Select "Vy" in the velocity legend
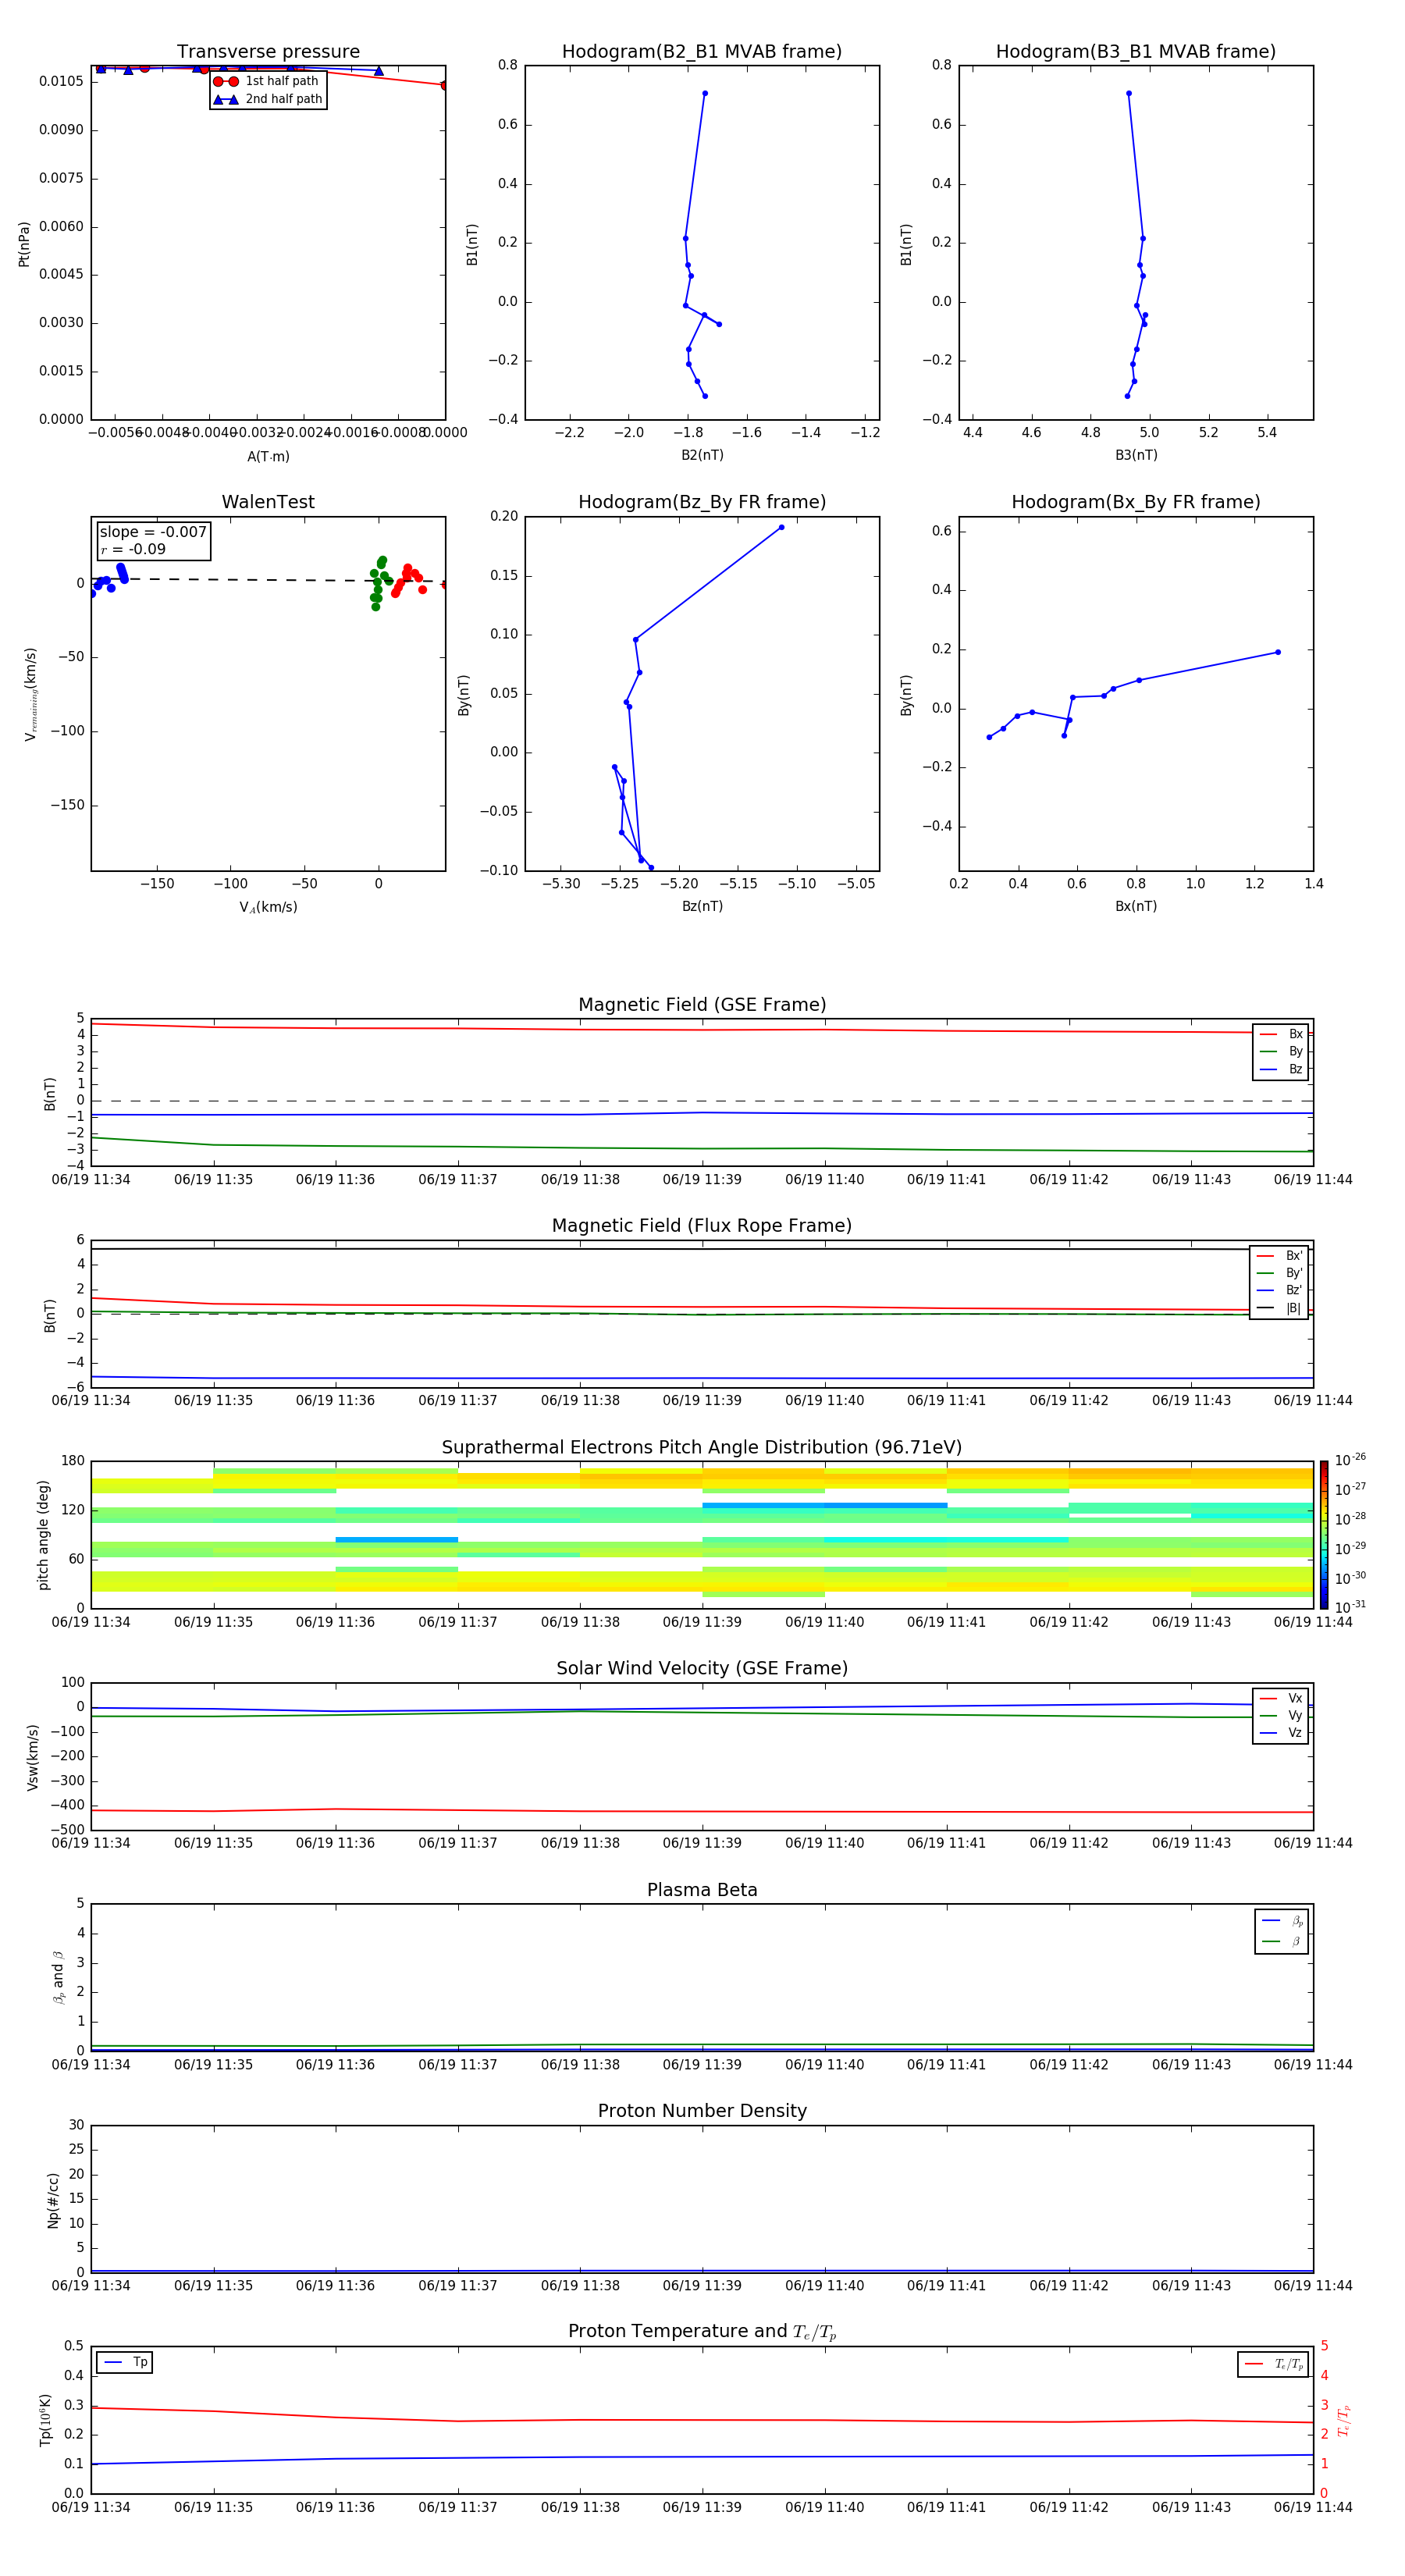Screen dimensions: 1405x2576 [x=1282, y=1715]
